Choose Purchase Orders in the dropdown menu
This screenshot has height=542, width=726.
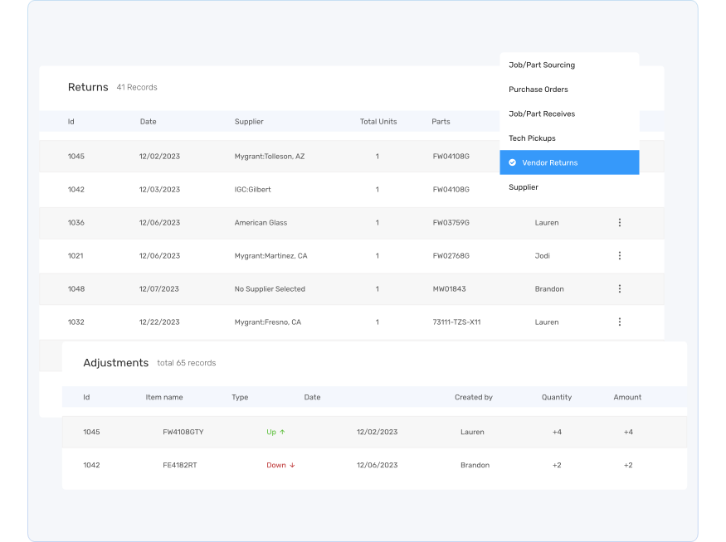(538, 90)
